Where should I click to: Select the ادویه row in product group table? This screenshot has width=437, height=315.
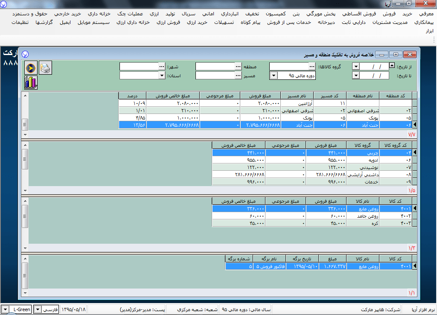coord(363,160)
